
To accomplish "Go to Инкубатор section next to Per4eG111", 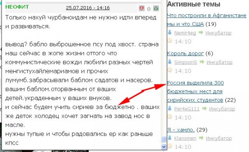I will tap(222, 109).
